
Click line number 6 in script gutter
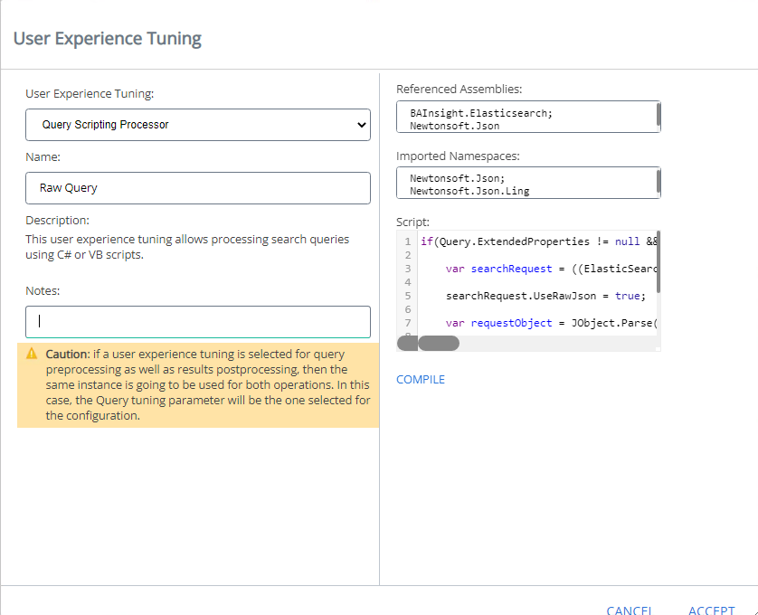[x=408, y=309]
